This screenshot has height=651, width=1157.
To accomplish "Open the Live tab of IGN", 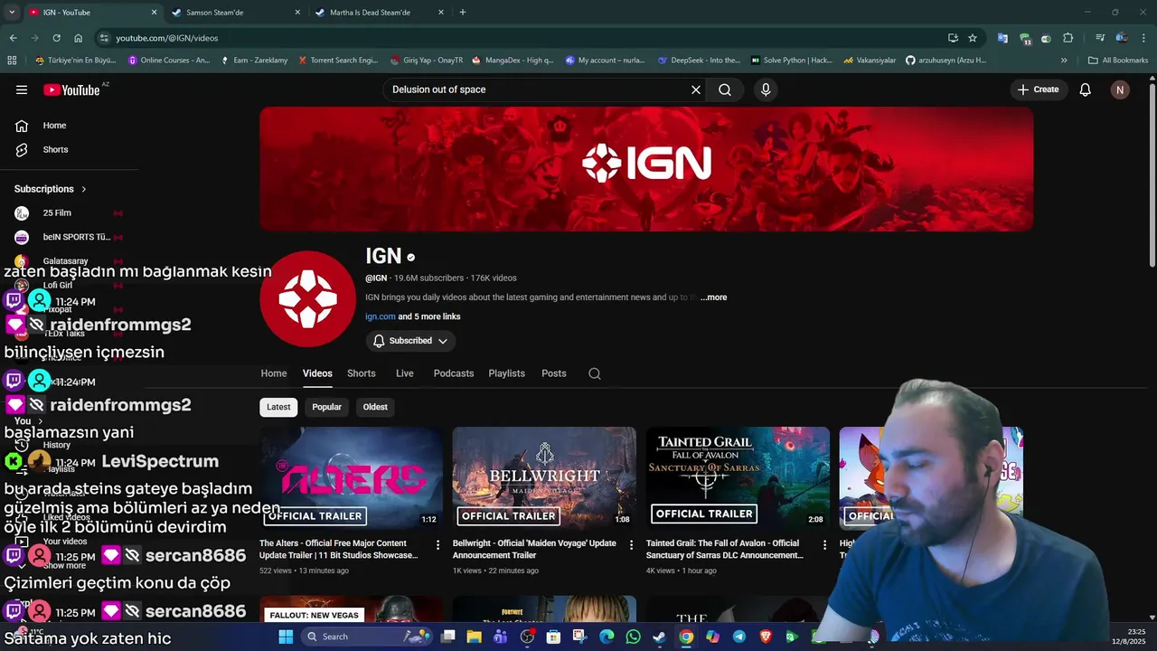I will [x=405, y=373].
